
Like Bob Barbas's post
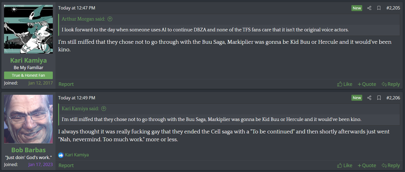point(345,166)
